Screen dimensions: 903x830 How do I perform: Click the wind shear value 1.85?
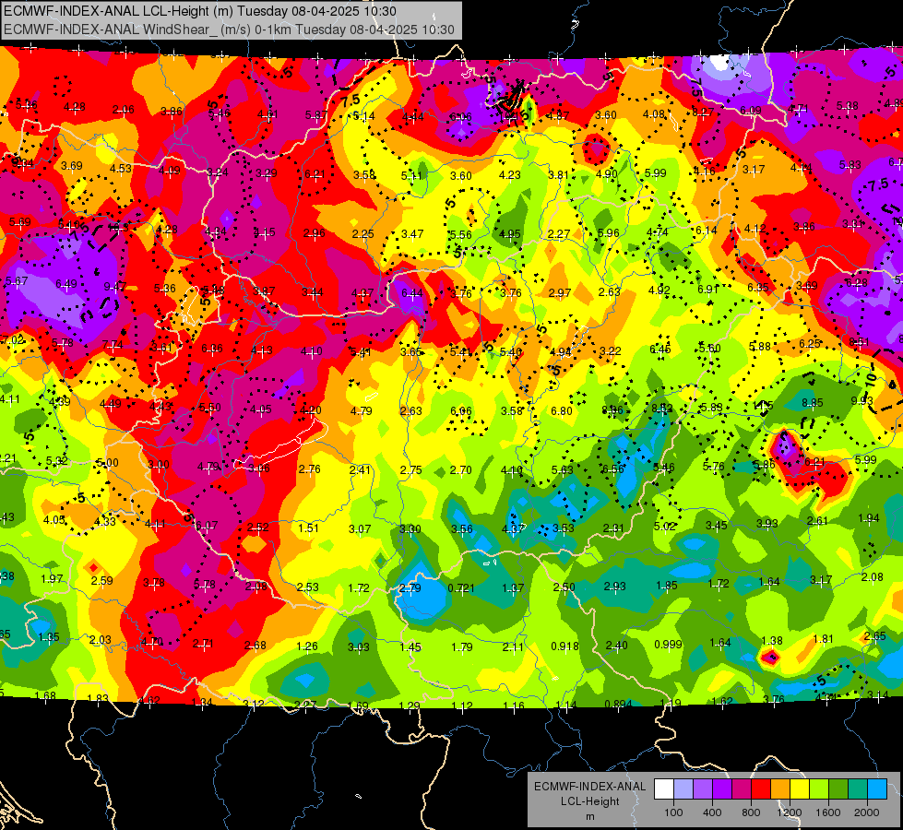(666, 586)
